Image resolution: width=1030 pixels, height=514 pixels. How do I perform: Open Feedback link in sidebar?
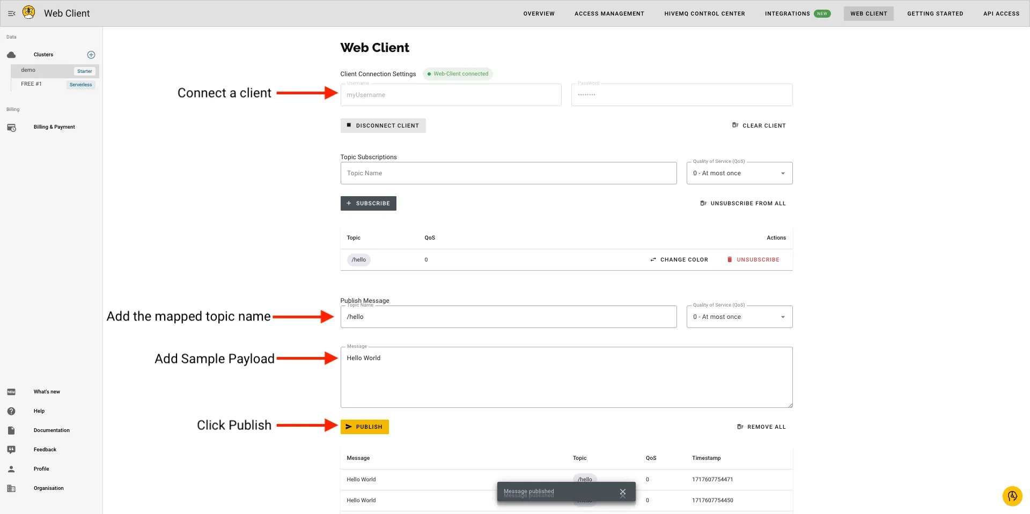(x=45, y=450)
